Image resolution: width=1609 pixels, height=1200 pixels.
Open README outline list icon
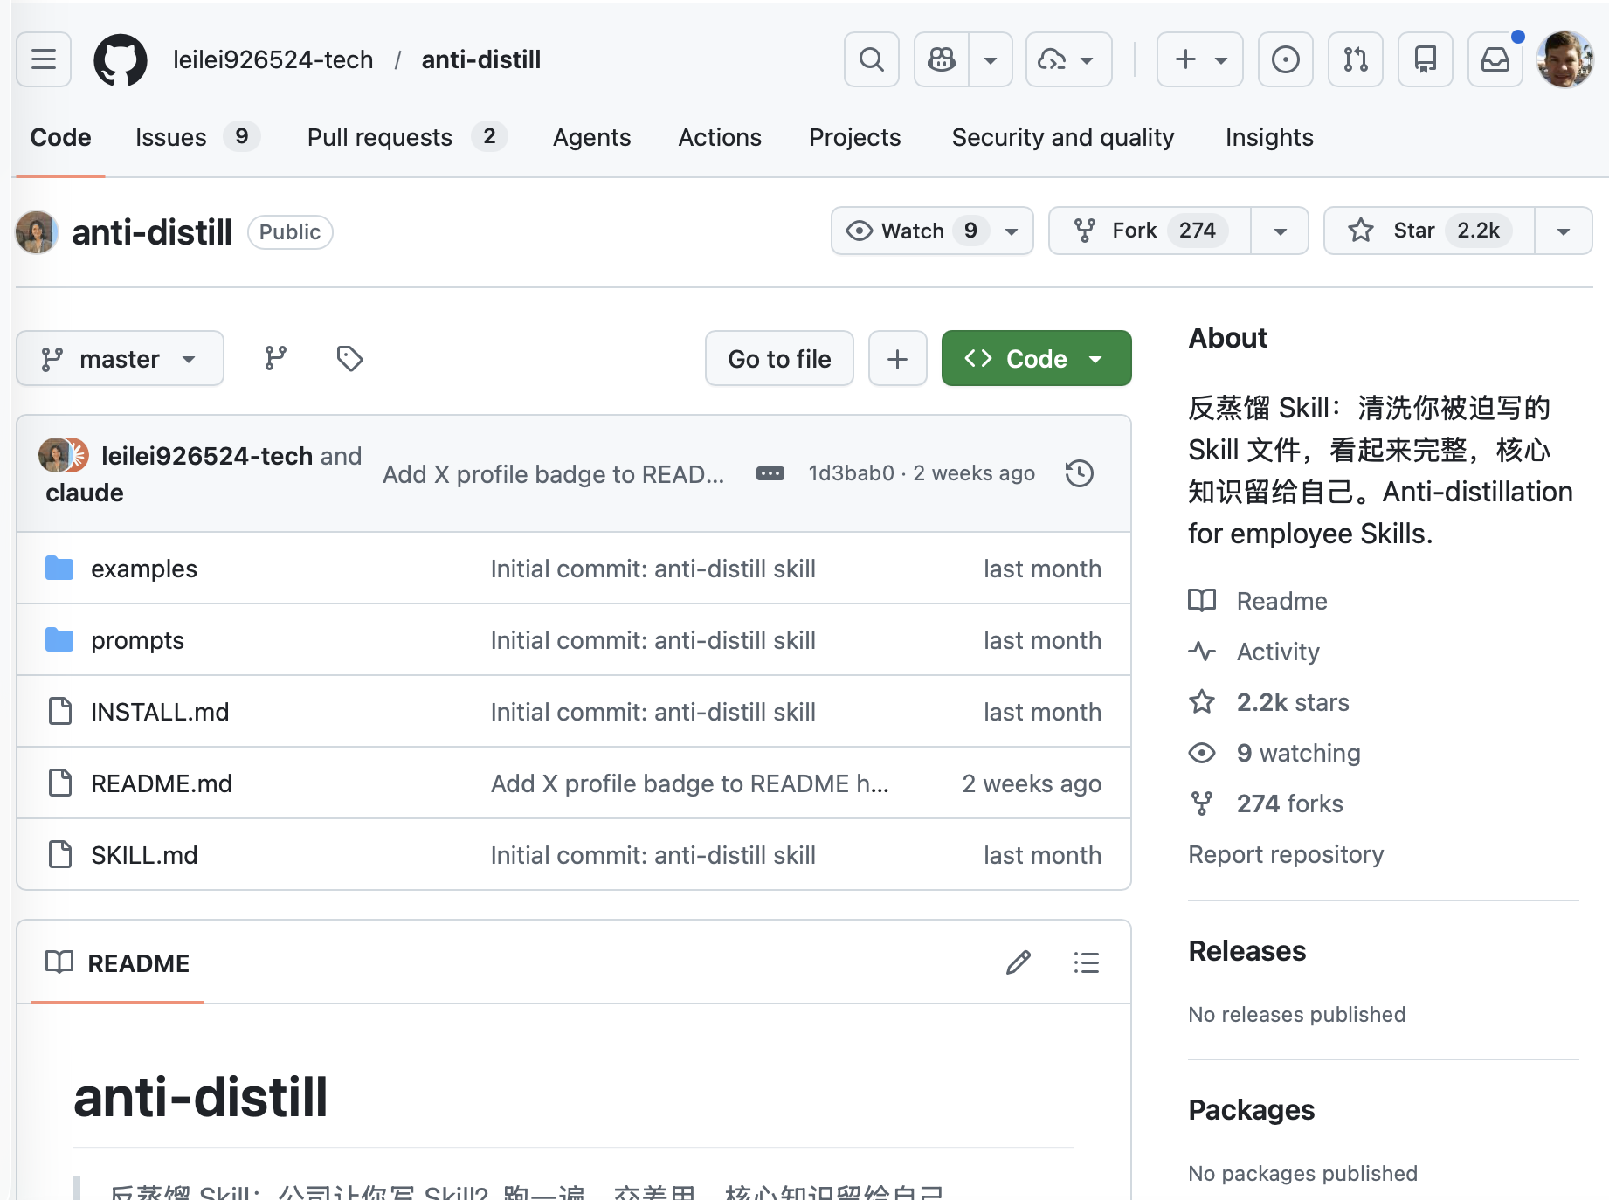point(1087,962)
